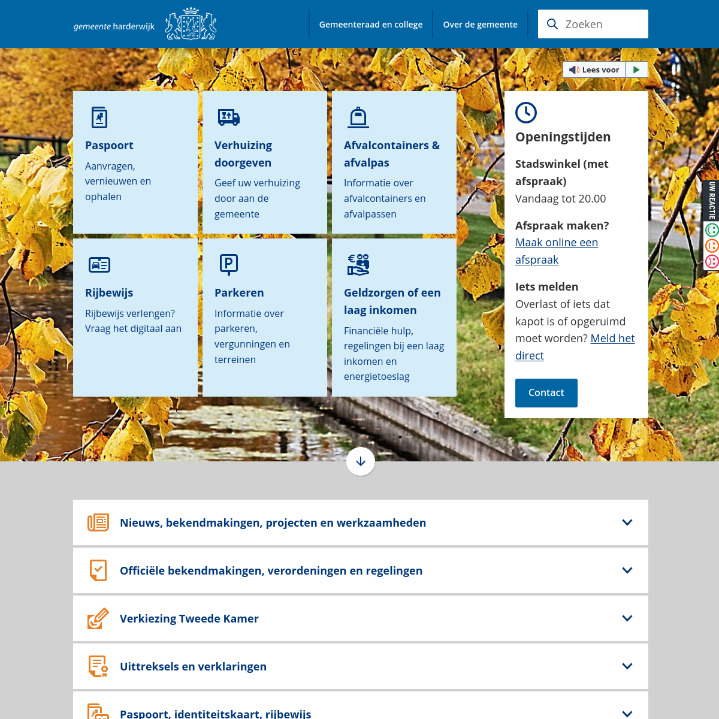Click Uittreksels en verklaringen title

click(194, 666)
